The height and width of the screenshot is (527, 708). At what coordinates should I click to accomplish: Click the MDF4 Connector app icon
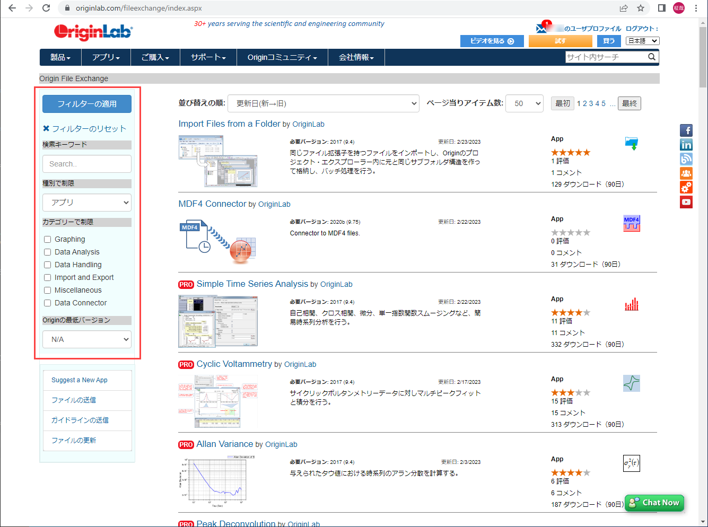coord(632,223)
